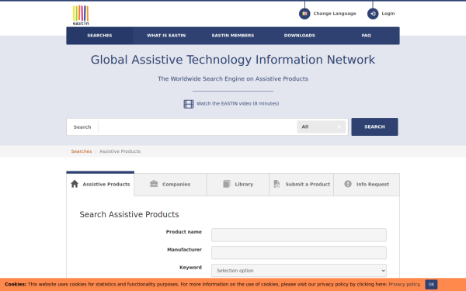
Task: Open the Privacy policy link
Action: tap(404, 285)
